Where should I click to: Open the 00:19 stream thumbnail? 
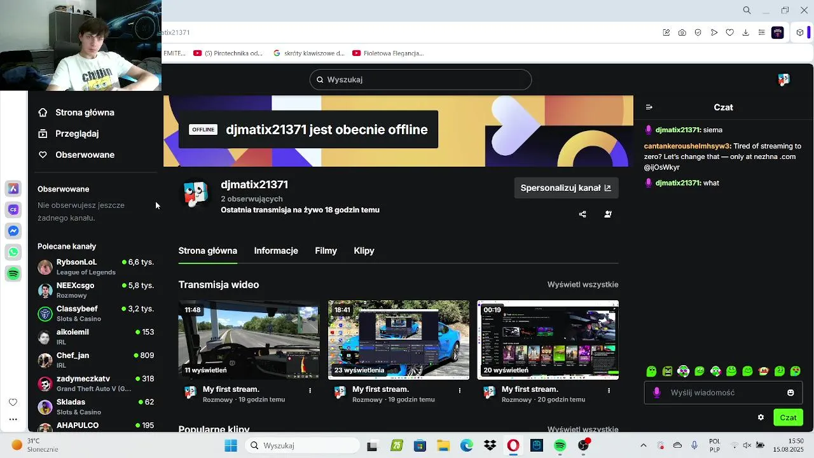(548, 340)
